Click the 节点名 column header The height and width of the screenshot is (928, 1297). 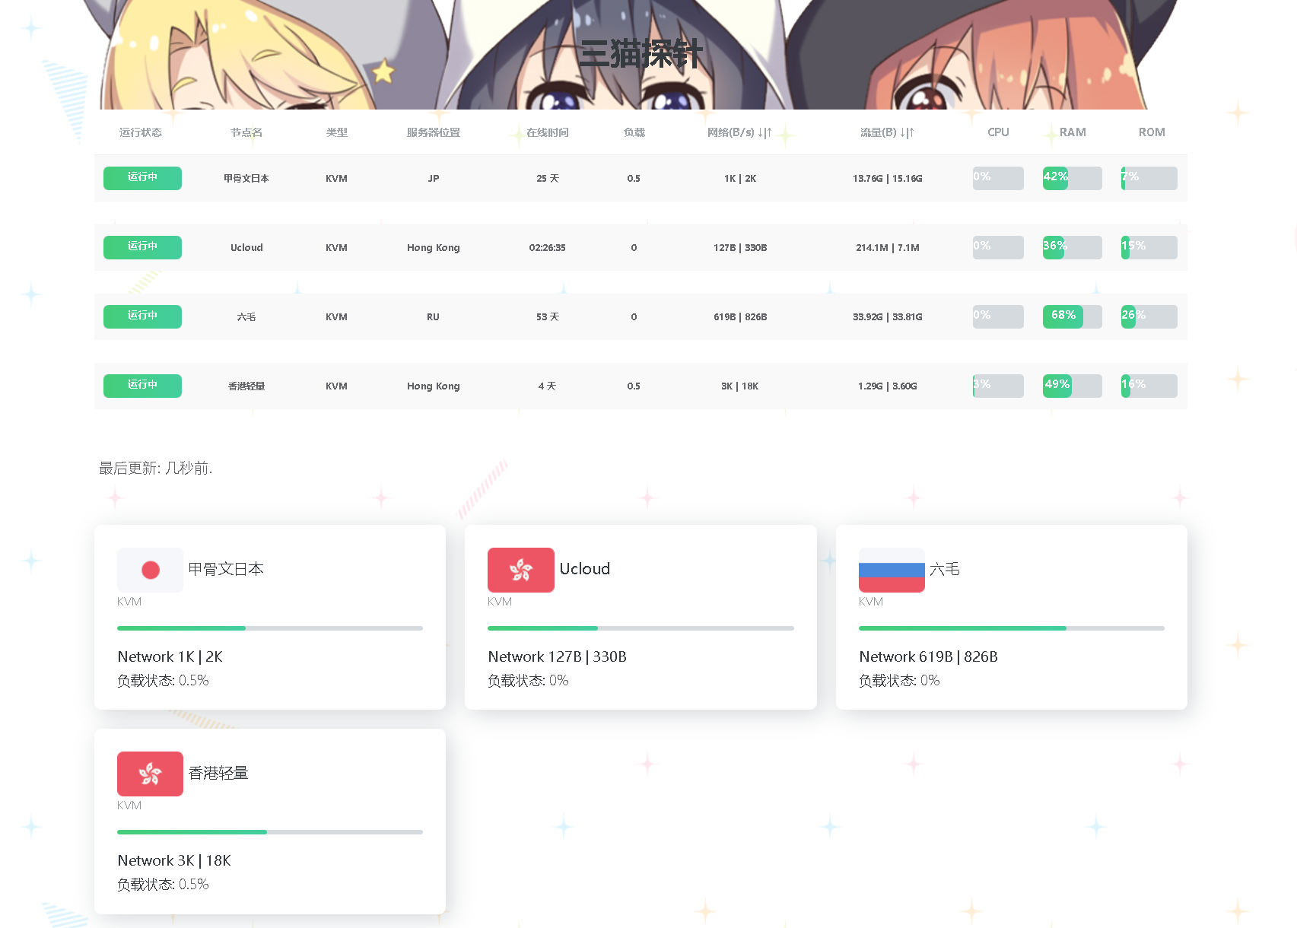click(246, 132)
